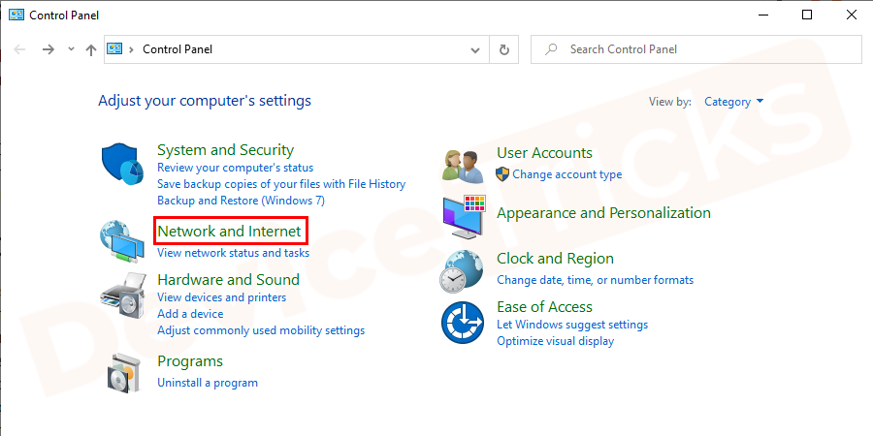The width and height of the screenshot is (873, 436).
Task: Close the Control Panel window
Action: point(852,15)
